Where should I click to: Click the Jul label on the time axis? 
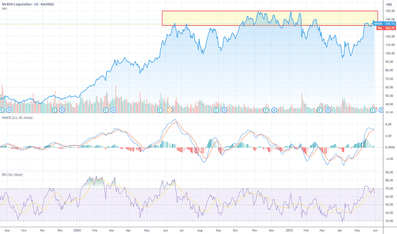tap(181, 231)
